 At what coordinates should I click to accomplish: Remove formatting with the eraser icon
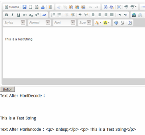tap(44, 15)
